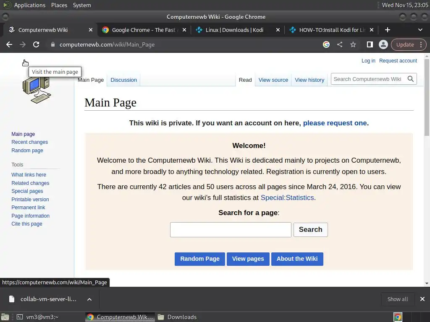Switch to the Downloads folder taskbar item
430x322 pixels.
[x=178, y=317]
